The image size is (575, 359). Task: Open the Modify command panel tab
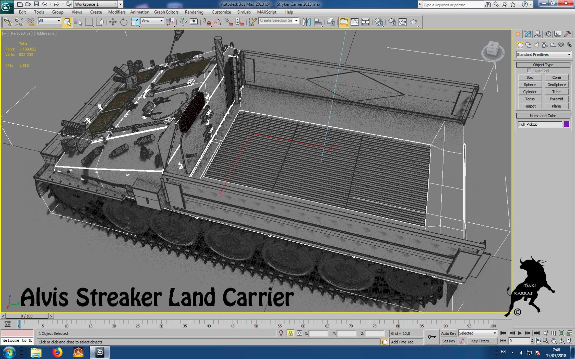528,34
